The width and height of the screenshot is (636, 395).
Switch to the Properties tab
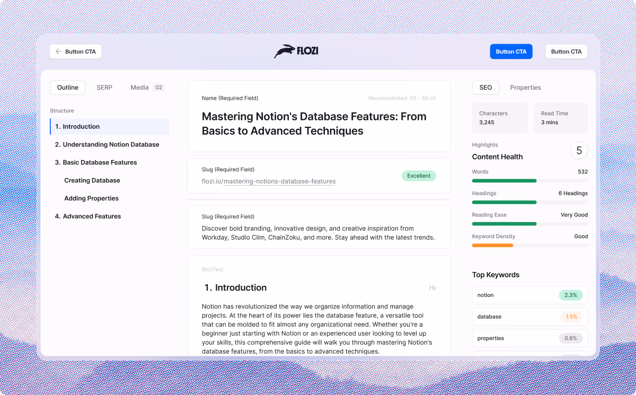(525, 87)
